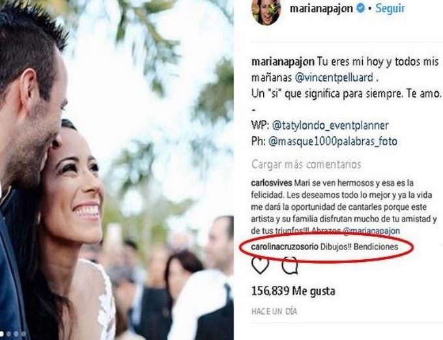The width and height of the screenshot is (443, 340).
Task: Click the verified badge next to marianapajon
Action: click(x=360, y=8)
